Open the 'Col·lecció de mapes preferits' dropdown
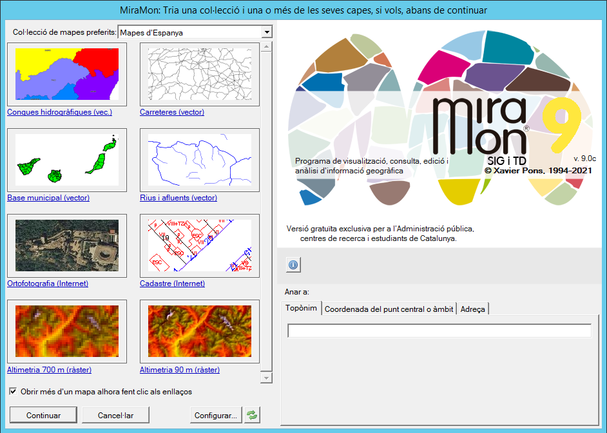607x433 pixels. pyautogui.click(x=267, y=32)
